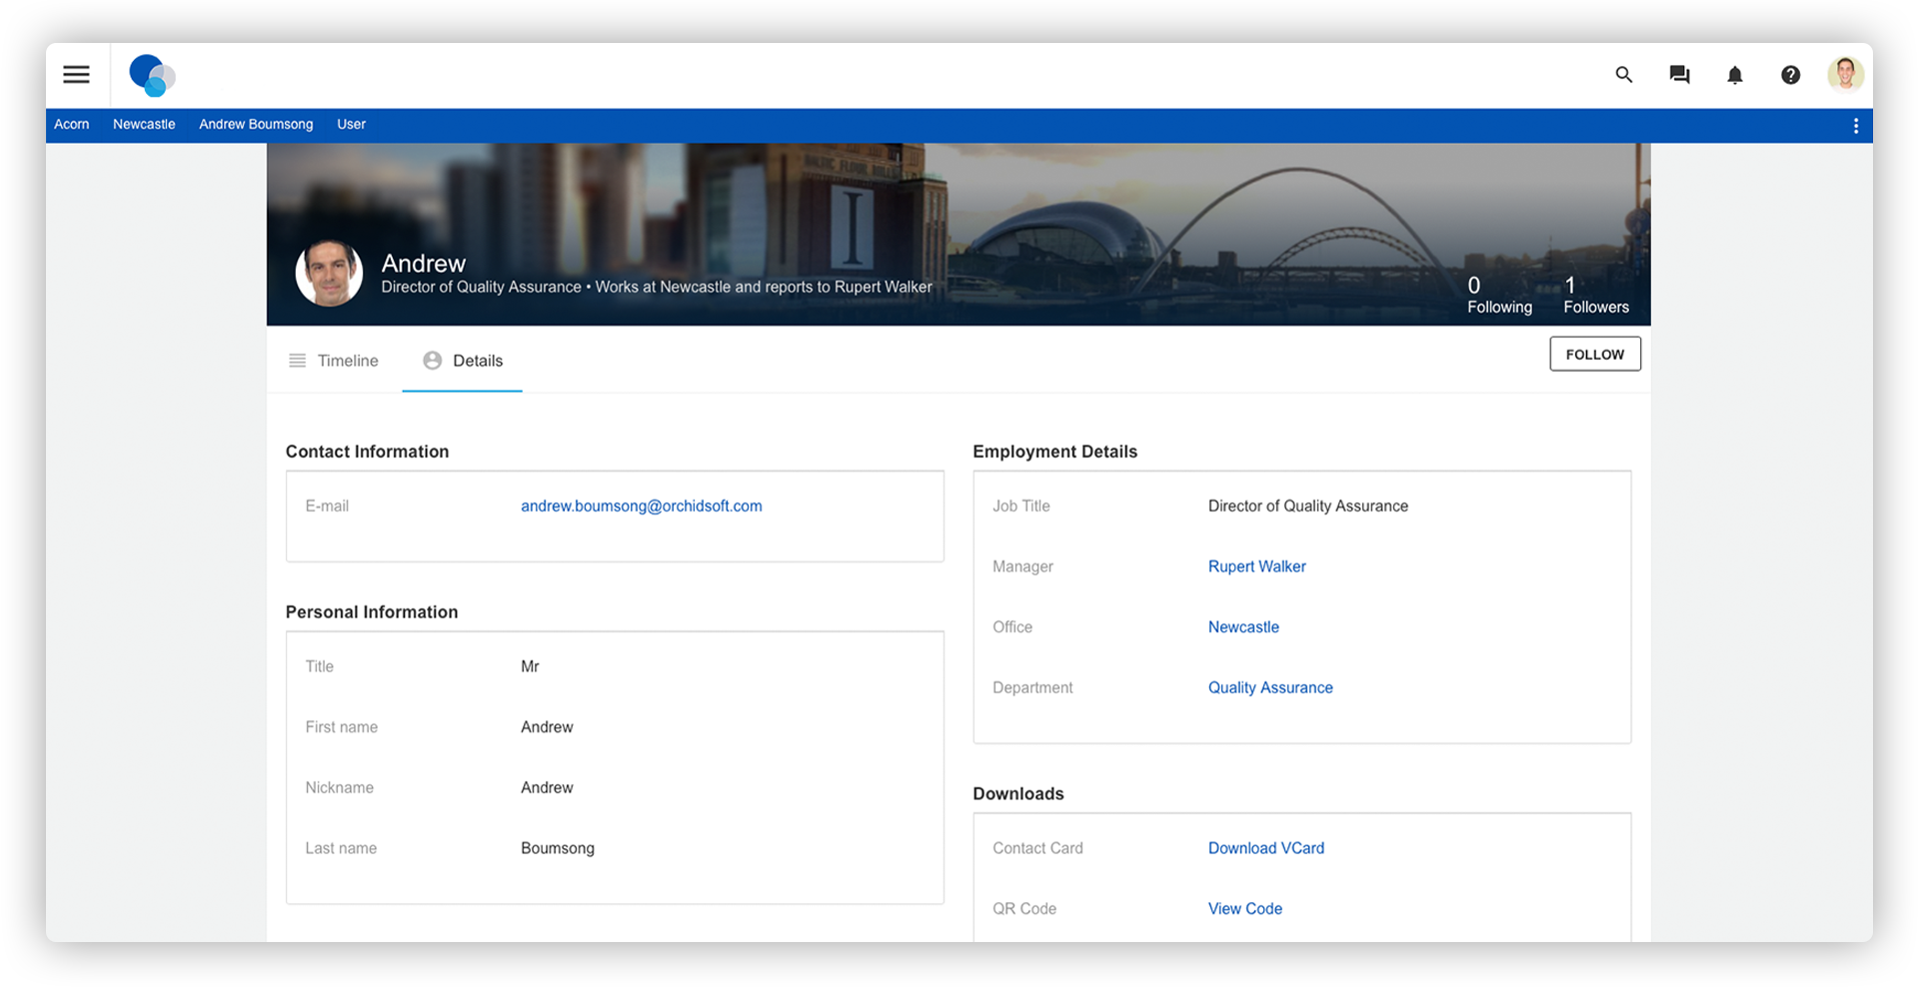Switch to the Timeline tab

[347, 360]
